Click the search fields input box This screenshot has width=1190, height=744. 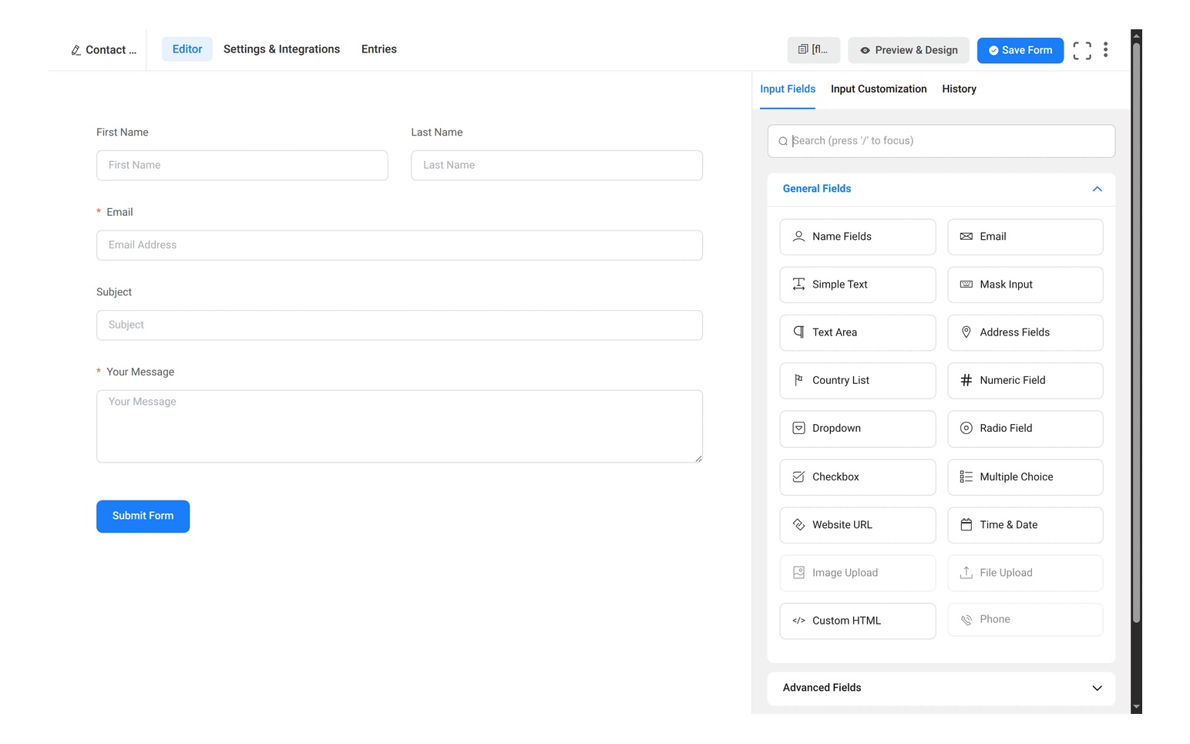[941, 141]
